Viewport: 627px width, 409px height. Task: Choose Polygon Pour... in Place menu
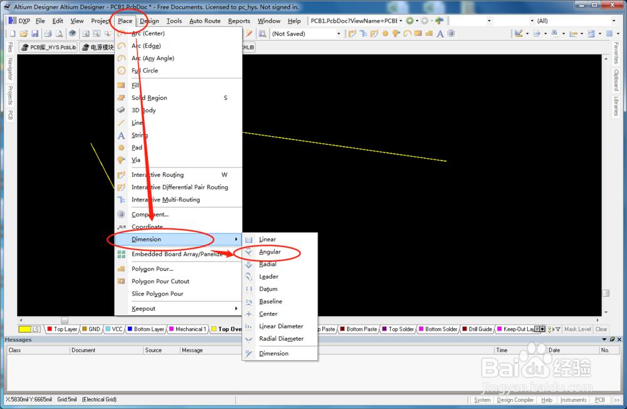pos(178,269)
